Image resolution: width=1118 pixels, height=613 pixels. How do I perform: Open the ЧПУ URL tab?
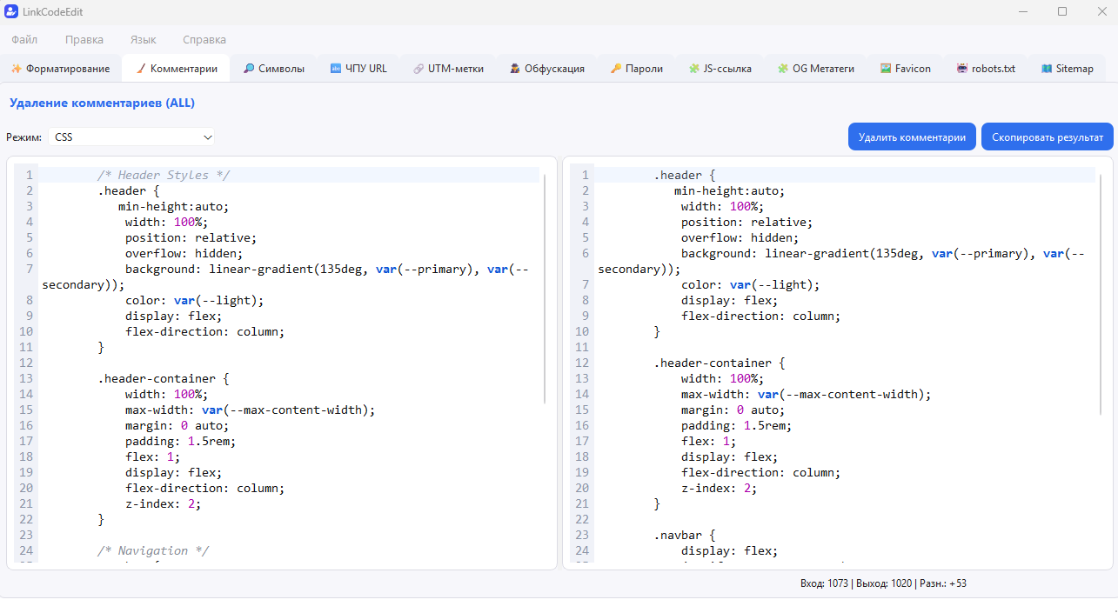[x=359, y=69]
